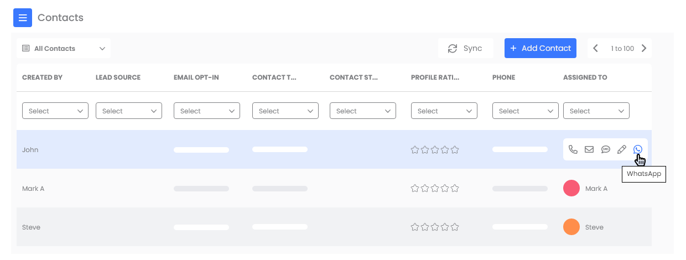The image size is (686, 260).
Task: Open the All Contacts view dropdown
Action: click(x=64, y=49)
